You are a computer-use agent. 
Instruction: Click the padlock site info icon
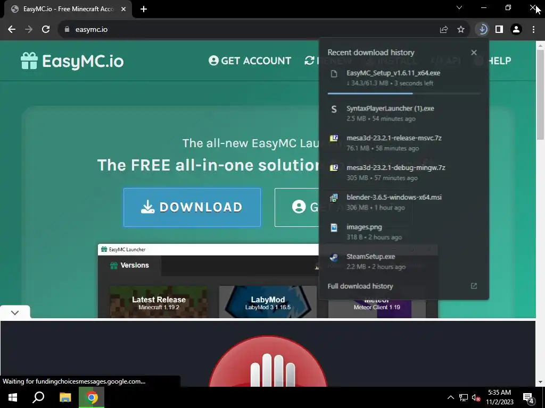(x=67, y=30)
